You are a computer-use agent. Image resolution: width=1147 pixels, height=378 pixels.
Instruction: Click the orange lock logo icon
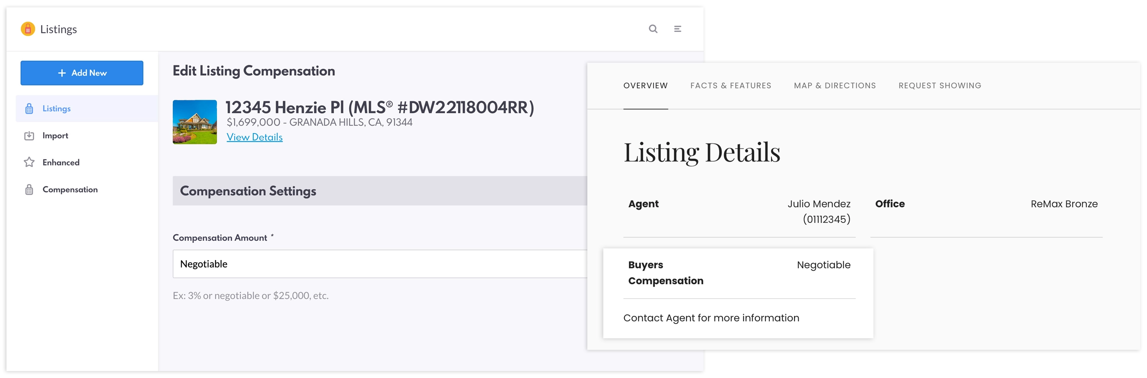28,29
